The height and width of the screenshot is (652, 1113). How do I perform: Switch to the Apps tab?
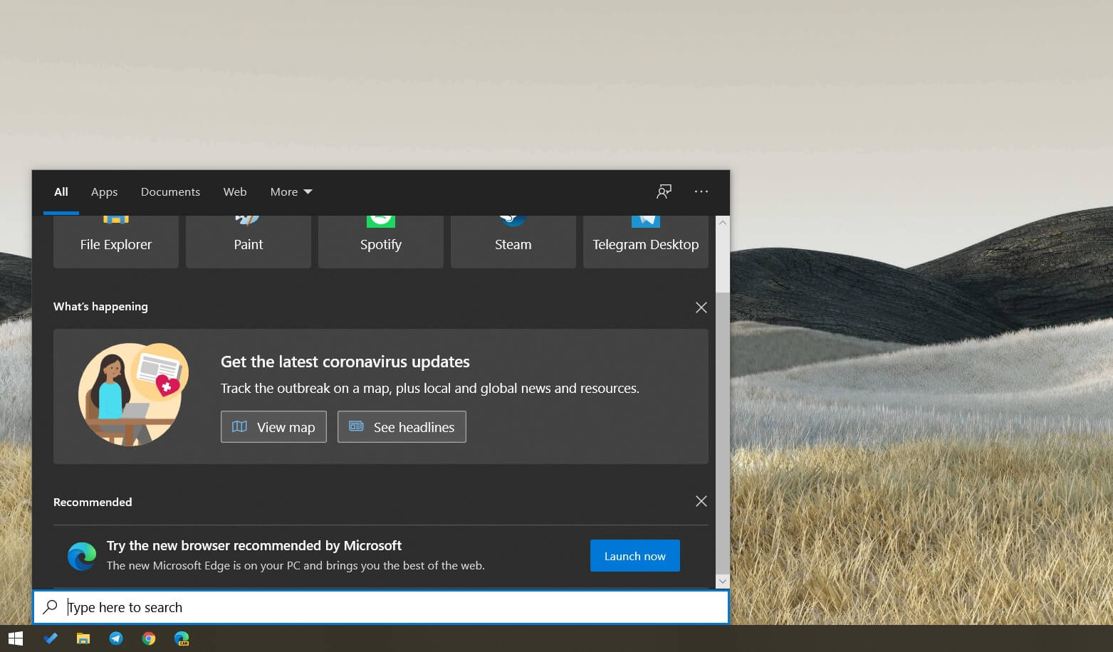[104, 191]
